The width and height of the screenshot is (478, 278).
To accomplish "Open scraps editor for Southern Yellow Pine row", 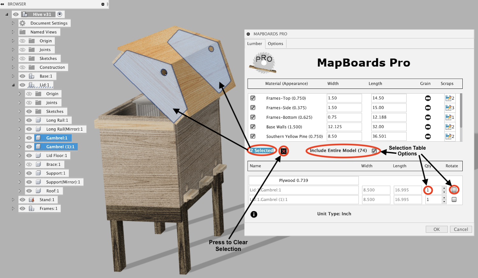I will [450, 136].
